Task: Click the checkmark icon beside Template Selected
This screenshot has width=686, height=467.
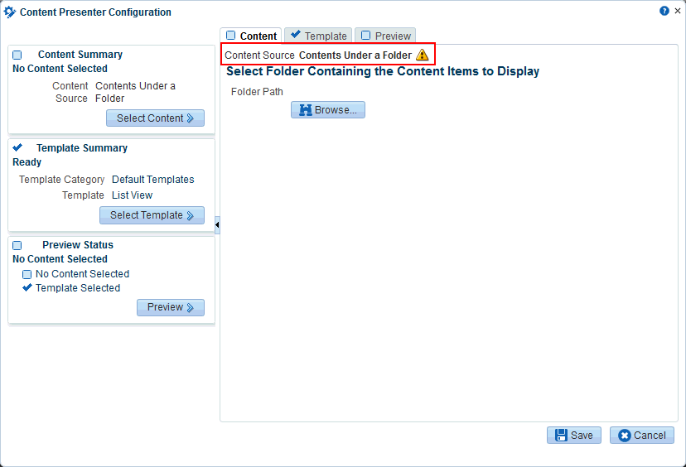Action: pos(27,287)
